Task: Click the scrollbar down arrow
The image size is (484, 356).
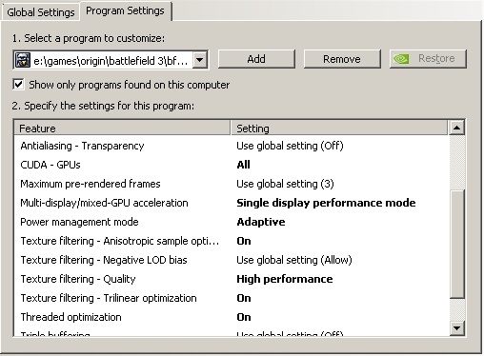Action: (457, 328)
